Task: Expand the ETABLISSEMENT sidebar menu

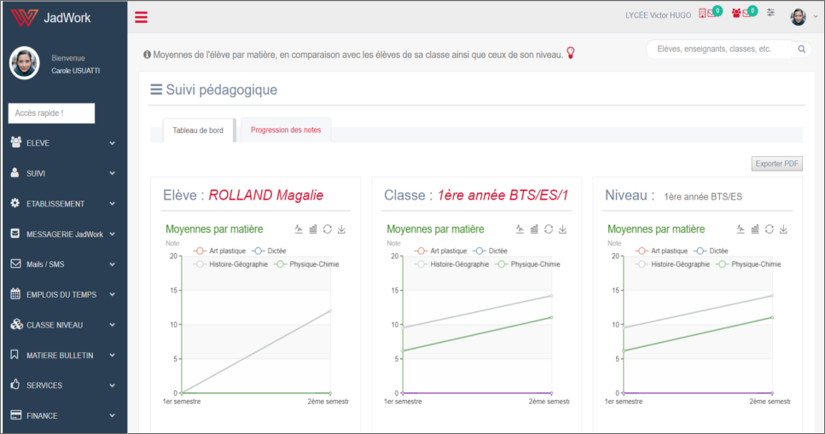Action: (x=64, y=204)
